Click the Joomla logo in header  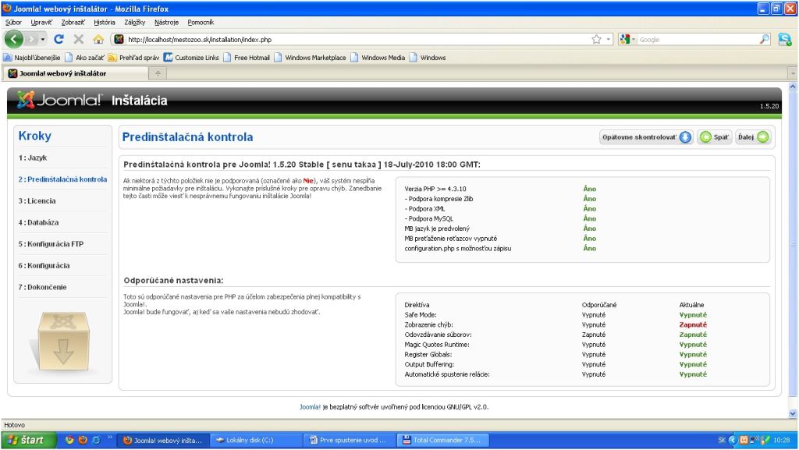tap(59, 100)
